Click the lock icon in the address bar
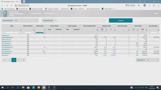The image size is (161, 90). point(16,5)
